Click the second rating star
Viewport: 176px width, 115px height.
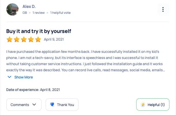point(17,39)
